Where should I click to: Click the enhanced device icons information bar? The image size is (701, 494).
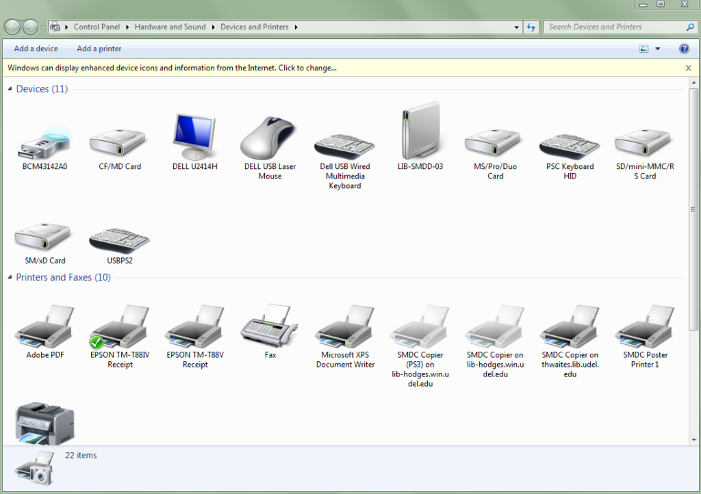pyautogui.click(x=173, y=68)
